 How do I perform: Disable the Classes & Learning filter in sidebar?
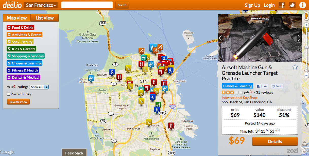tap(24, 63)
